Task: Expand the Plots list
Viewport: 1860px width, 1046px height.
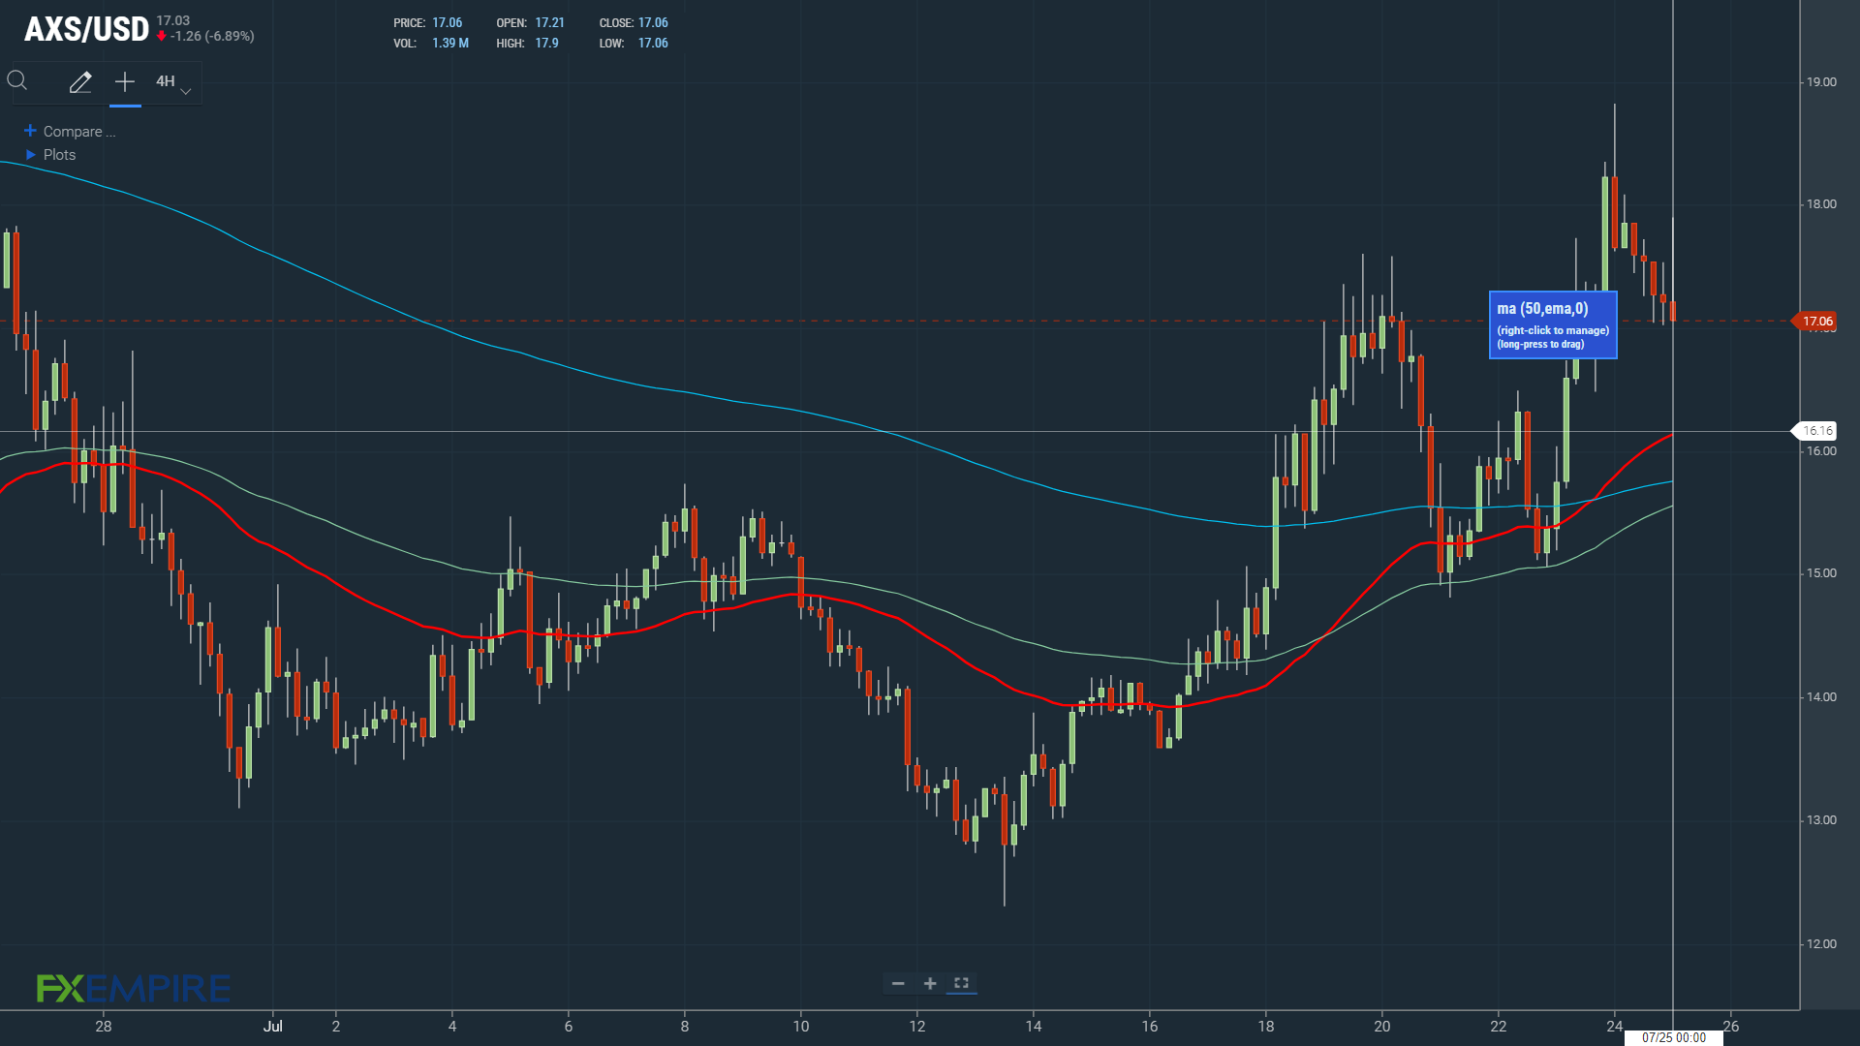Action: click(x=49, y=155)
